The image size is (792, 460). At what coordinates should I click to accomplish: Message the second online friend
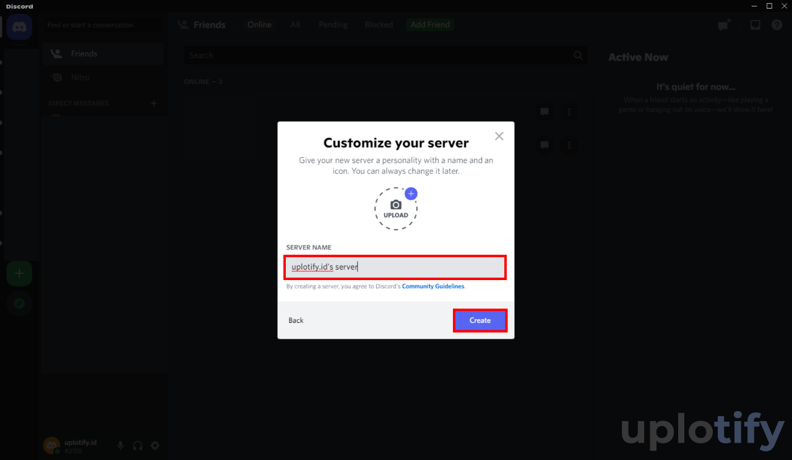[x=544, y=145]
